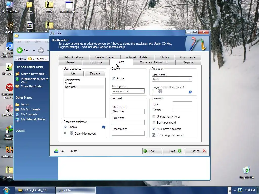
Task: Check Blank password option
Action: tap(154, 123)
